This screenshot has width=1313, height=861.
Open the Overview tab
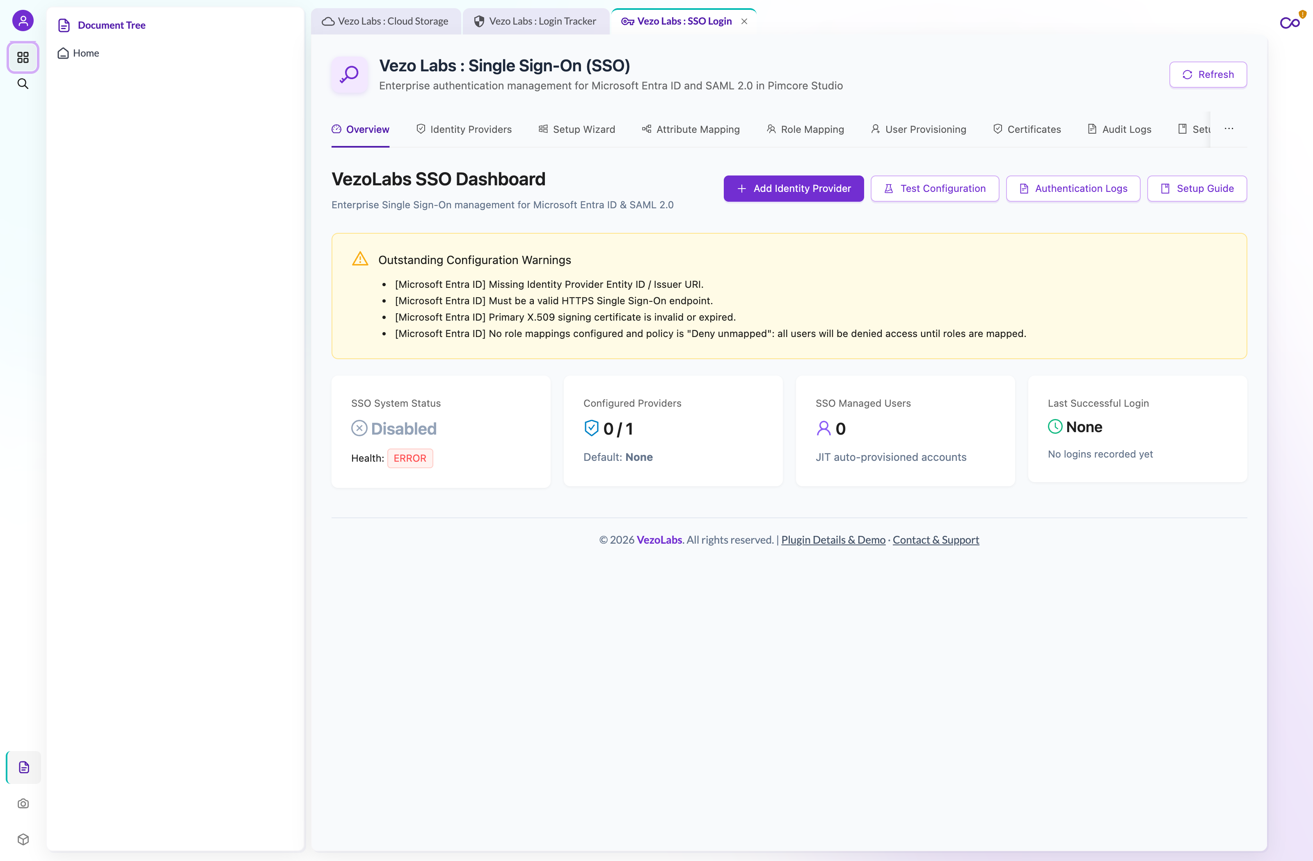[360, 129]
